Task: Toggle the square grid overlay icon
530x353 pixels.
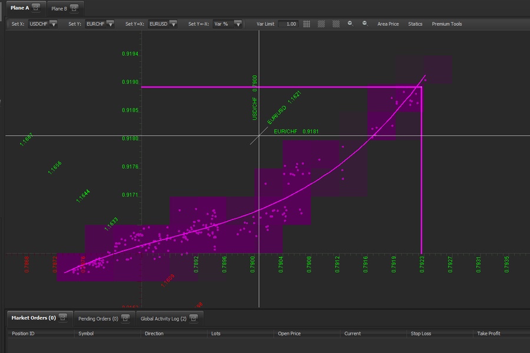Action: [x=307, y=24]
